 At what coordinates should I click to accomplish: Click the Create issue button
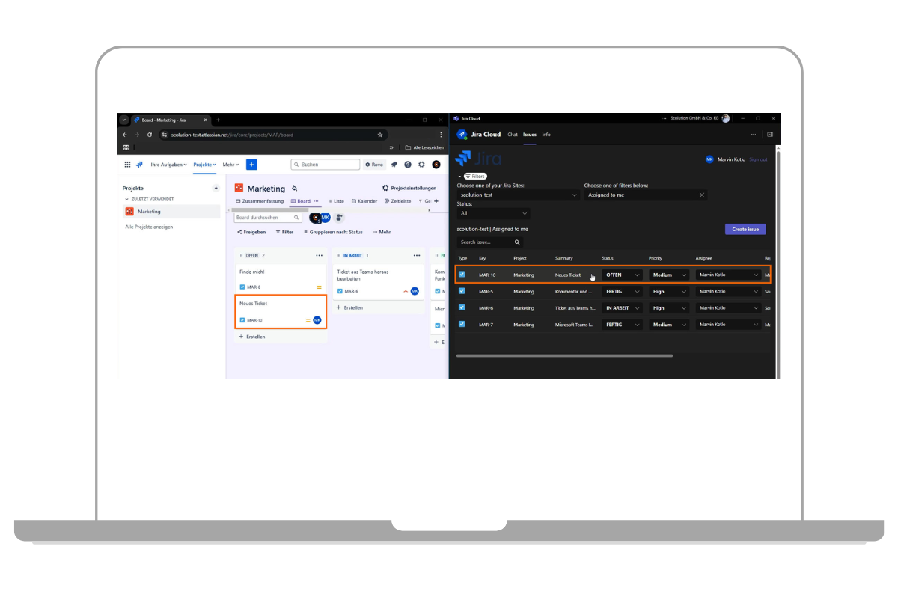click(745, 230)
